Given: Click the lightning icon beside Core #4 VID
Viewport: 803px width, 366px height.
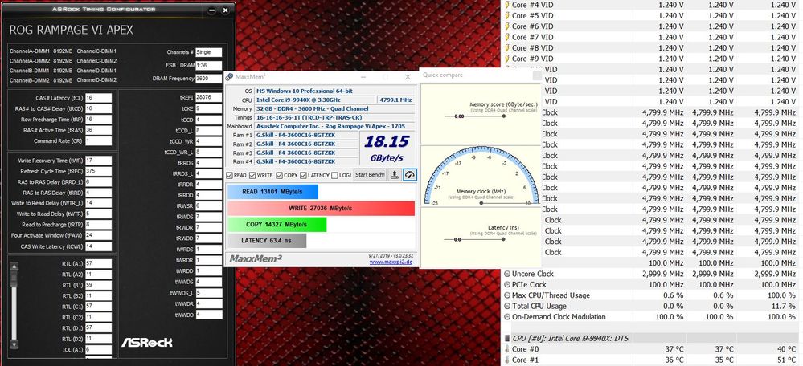Looking at the screenshot, I should [x=507, y=5].
